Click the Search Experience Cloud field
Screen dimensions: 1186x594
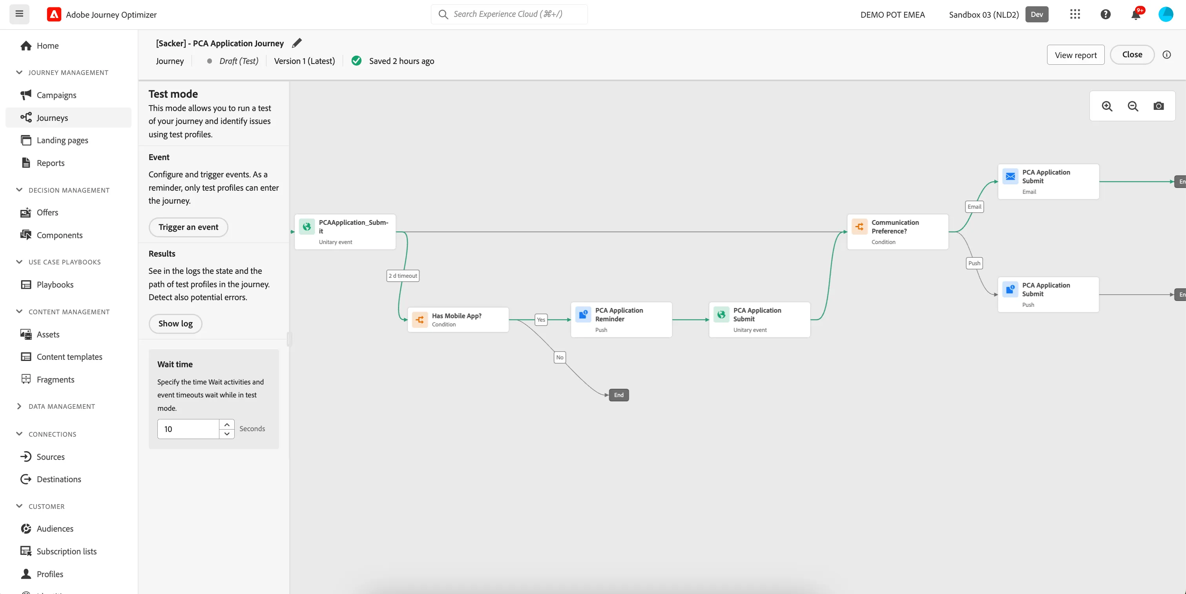coord(509,14)
